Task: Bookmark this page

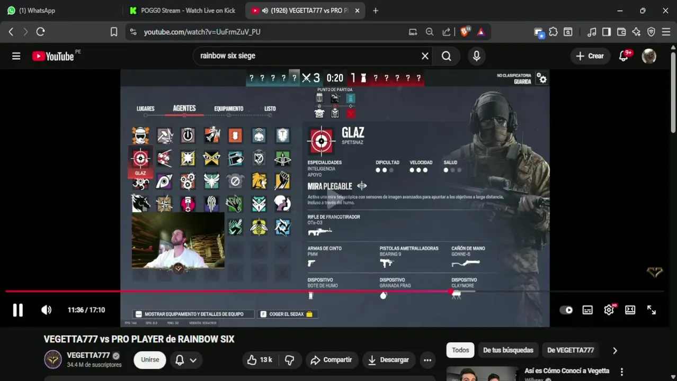Action: (x=114, y=32)
